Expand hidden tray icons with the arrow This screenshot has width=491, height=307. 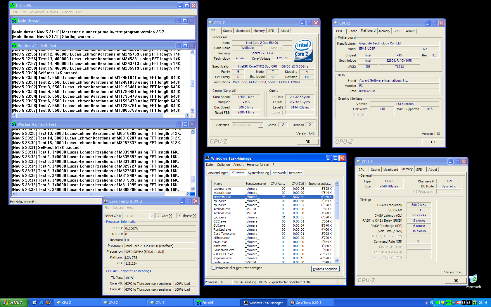pos(433,303)
